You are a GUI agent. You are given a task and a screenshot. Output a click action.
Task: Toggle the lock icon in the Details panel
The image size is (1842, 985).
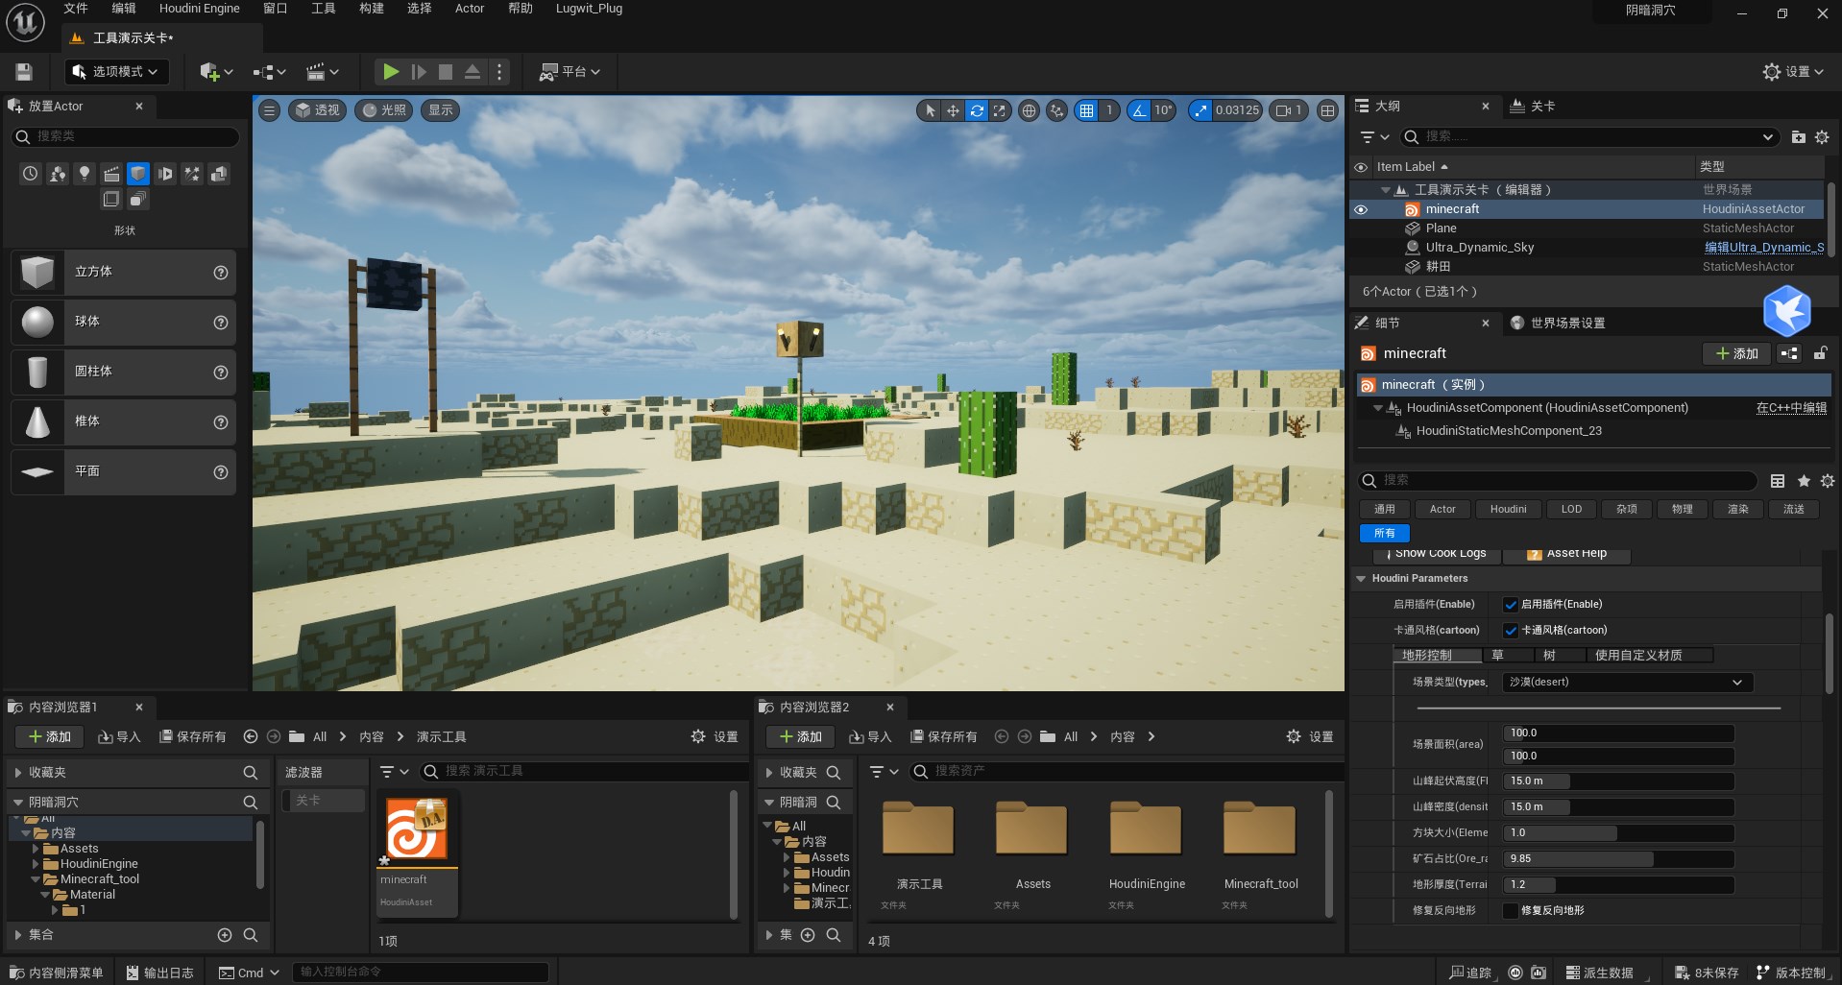(x=1820, y=353)
